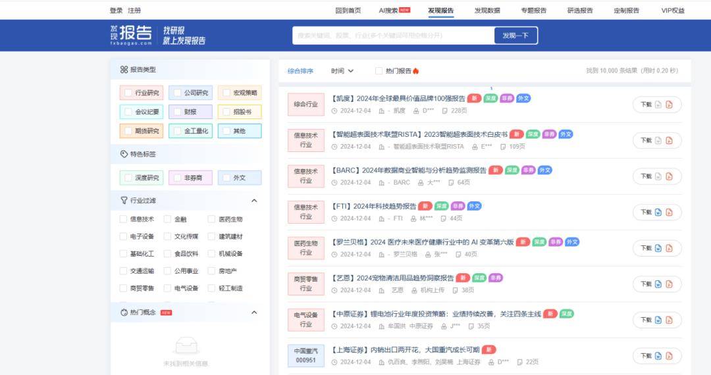This screenshot has width=711, height=375.
Task: Tick the 金融 industry filter checkbox
Action: tap(167, 219)
